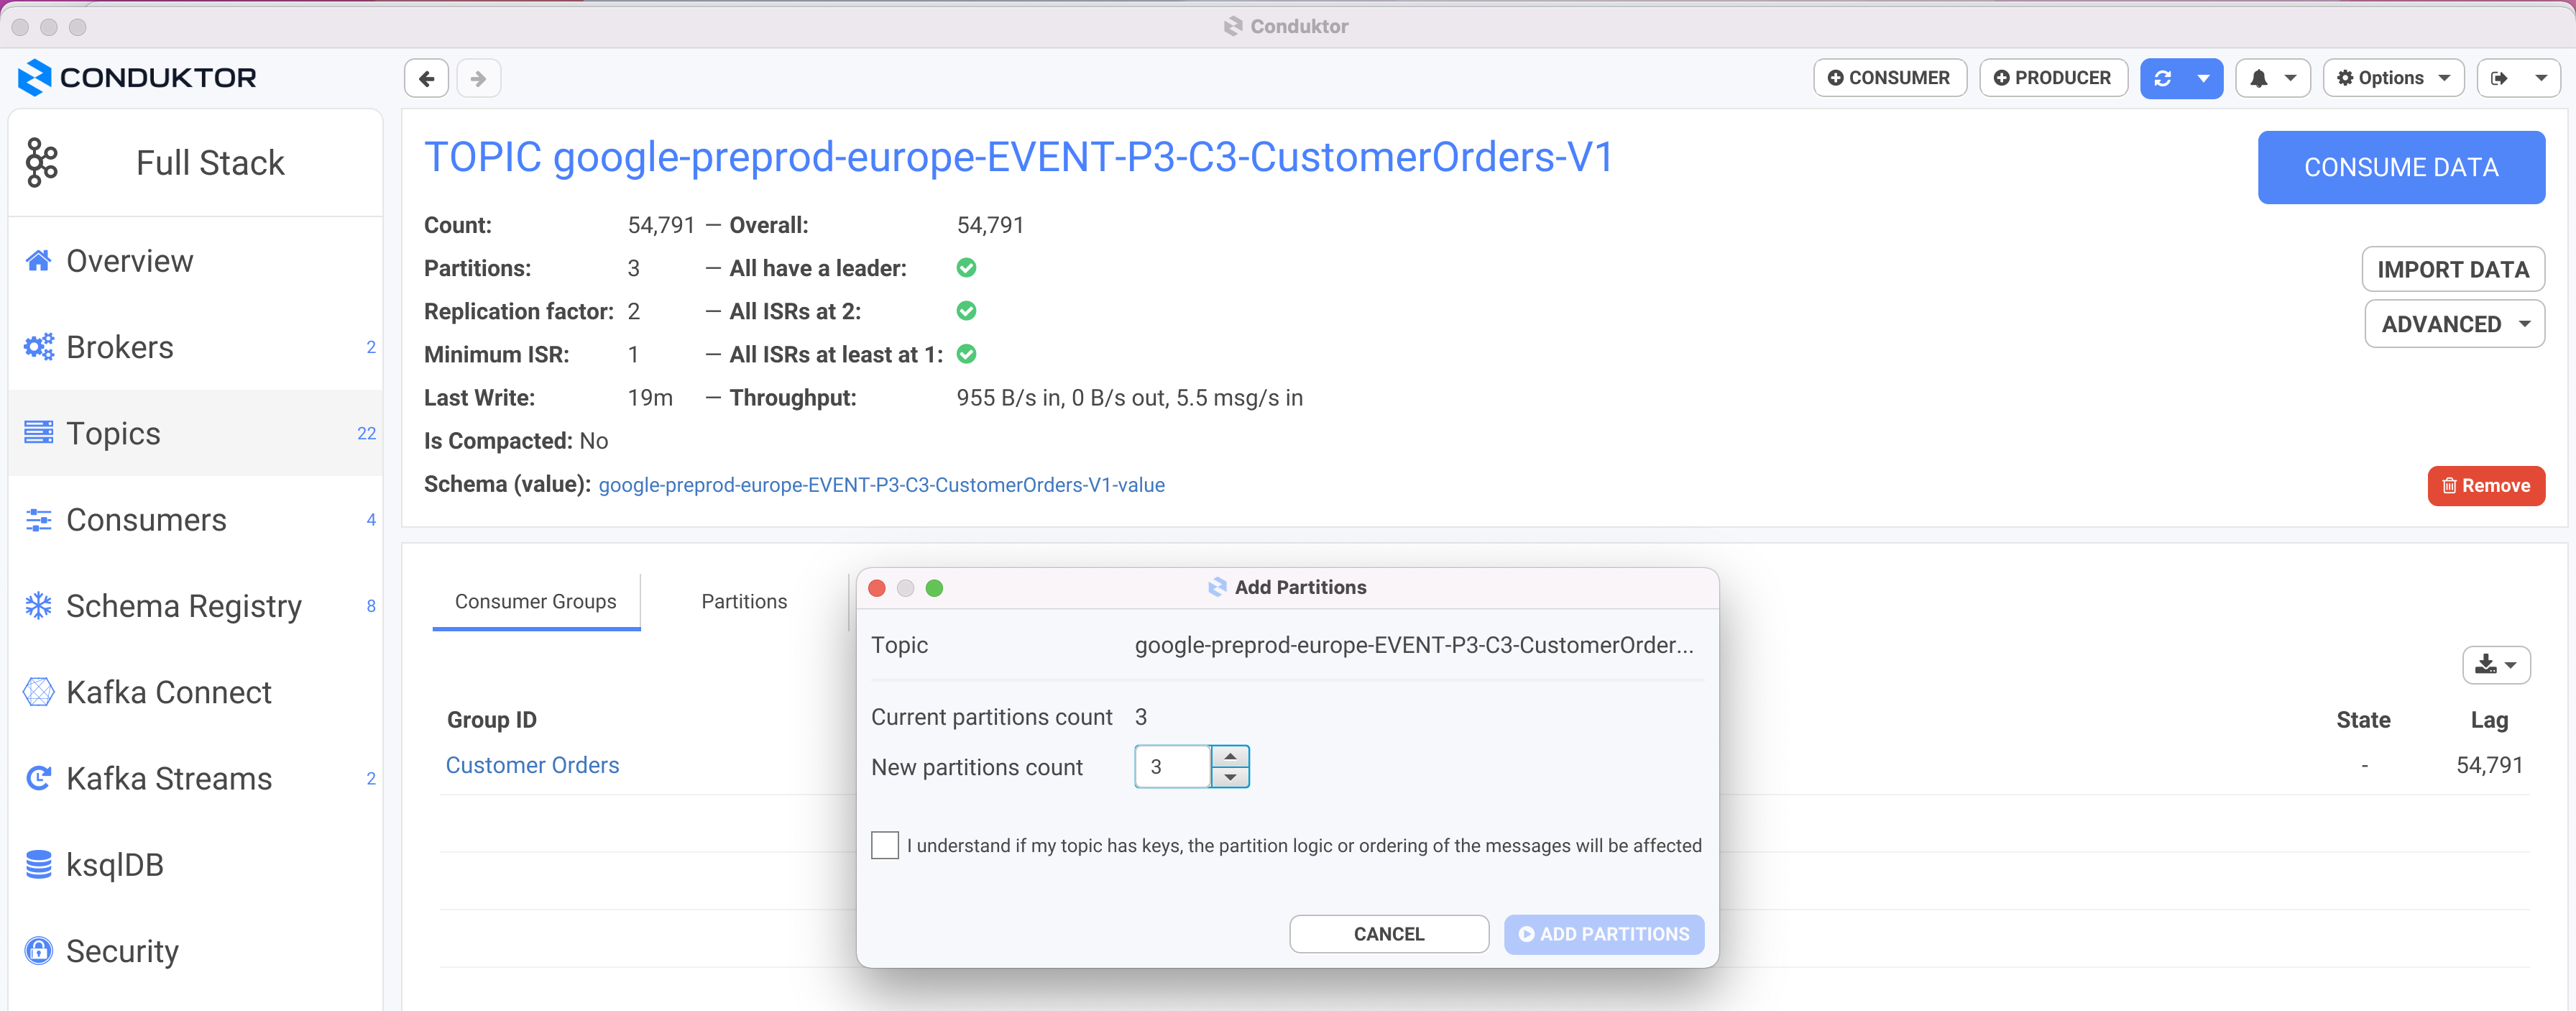Click the All ISRs at least 1 checkmark

(x=966, y=354)
